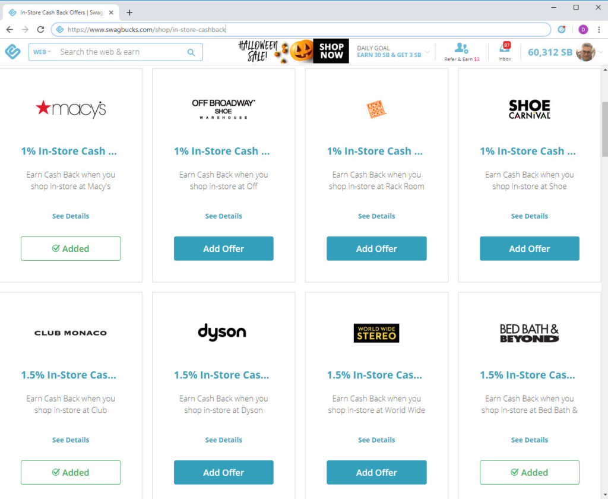Close the In-Store Cash Back Offers tab

(x=111, y=13)
